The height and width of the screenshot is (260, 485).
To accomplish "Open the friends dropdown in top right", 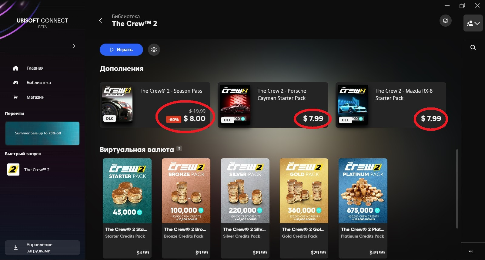I will click(473, 23).
